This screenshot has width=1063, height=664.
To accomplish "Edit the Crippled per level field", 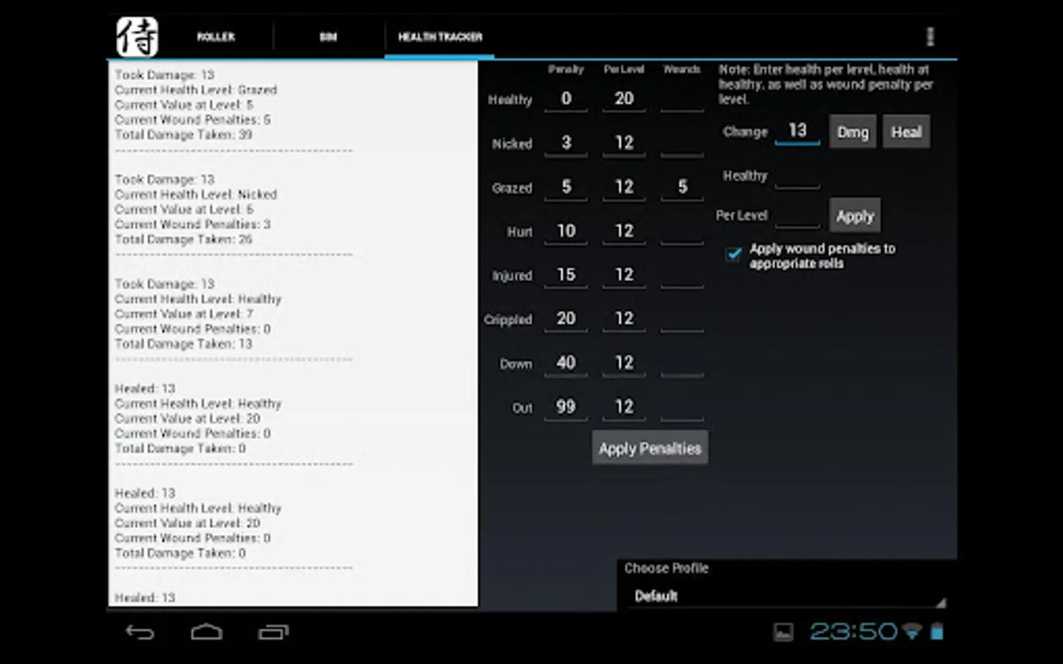I will [624, 319].
